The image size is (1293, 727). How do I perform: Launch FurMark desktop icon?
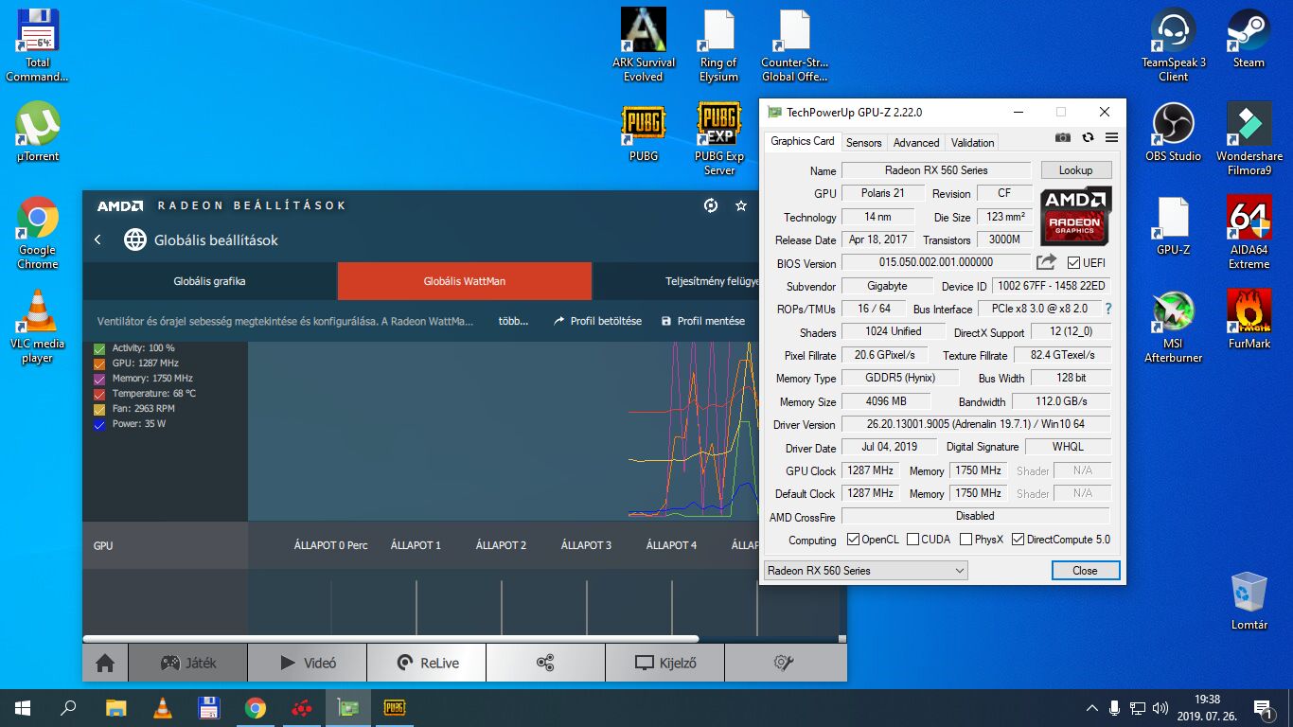(x=1249, y=319)
